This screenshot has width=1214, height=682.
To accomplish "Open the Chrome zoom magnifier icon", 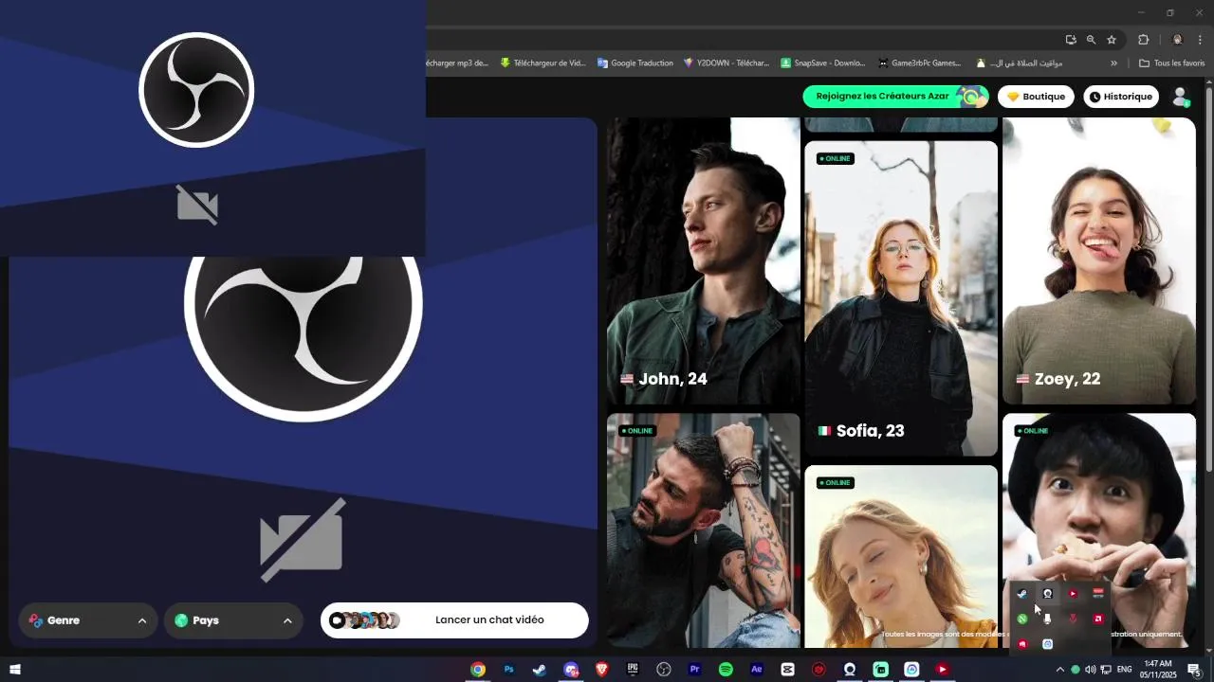I will tap(1091, 40).
